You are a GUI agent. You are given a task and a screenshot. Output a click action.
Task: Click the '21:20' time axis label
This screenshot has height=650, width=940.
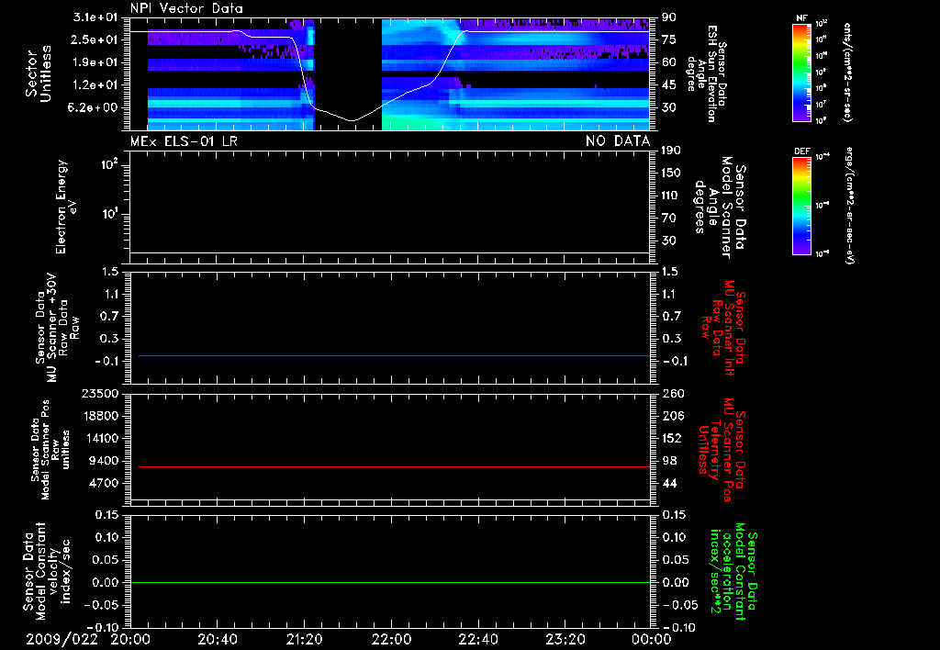pos(304,639)
